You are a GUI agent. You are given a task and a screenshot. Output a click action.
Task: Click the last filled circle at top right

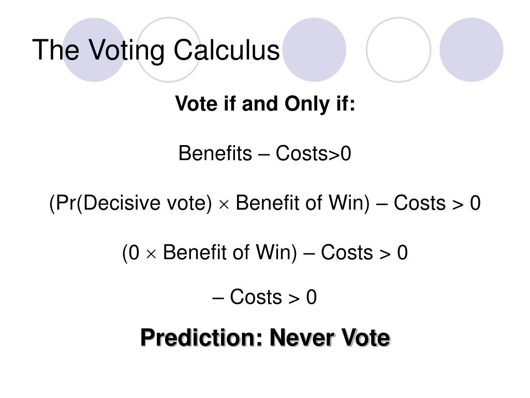[471, 50]
